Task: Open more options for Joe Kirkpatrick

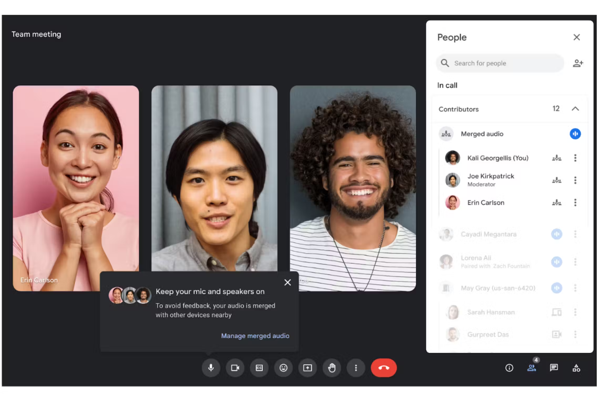Action: point(575,180)
